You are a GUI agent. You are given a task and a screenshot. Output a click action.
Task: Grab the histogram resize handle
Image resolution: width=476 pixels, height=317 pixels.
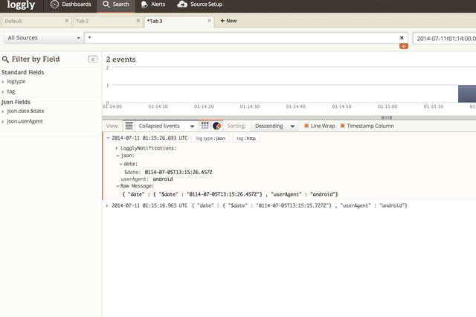(387, 118)
